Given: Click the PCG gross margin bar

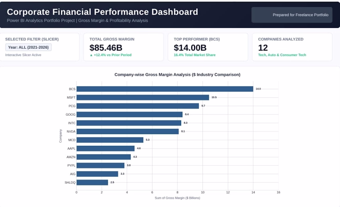Looking at the screenshot, I should click(138, 106).
